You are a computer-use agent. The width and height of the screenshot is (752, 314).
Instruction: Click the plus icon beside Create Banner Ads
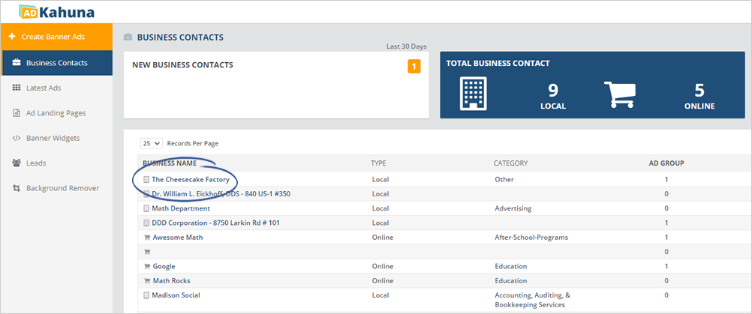(x=11, y=37)
